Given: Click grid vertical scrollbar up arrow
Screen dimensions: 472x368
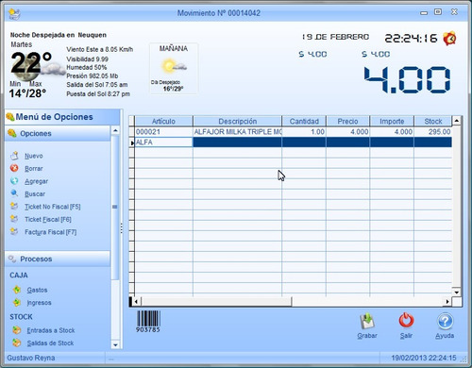Looking at the screenshot, I should (457, 121).
